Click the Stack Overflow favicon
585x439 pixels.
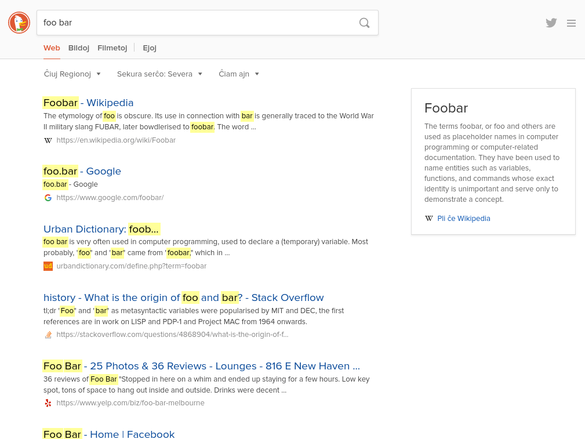coord(48,335)
